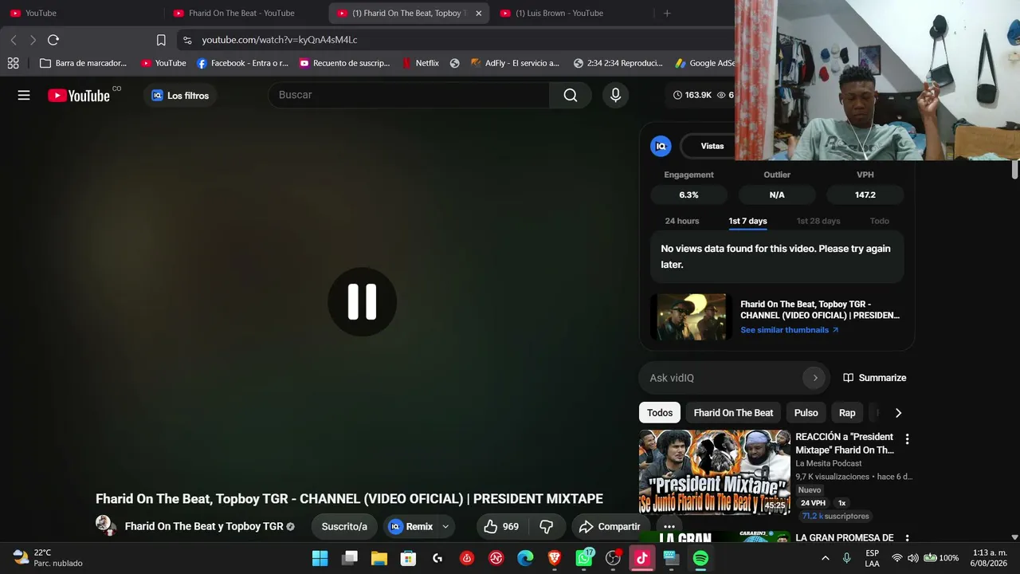Screen dimensions: 1020x574
Task: Click the Suscrito/a subscription button
Action: 344,526
